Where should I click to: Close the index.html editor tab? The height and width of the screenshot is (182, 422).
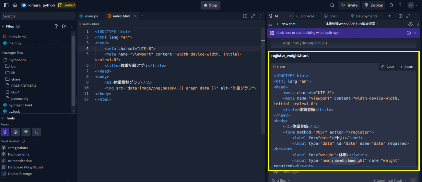point(134,16)
